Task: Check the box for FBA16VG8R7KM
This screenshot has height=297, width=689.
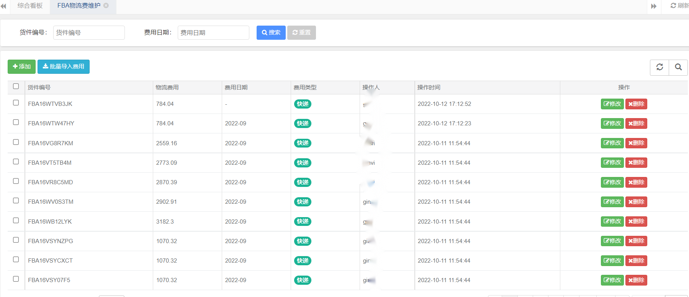Action: (x=16, y=142)
